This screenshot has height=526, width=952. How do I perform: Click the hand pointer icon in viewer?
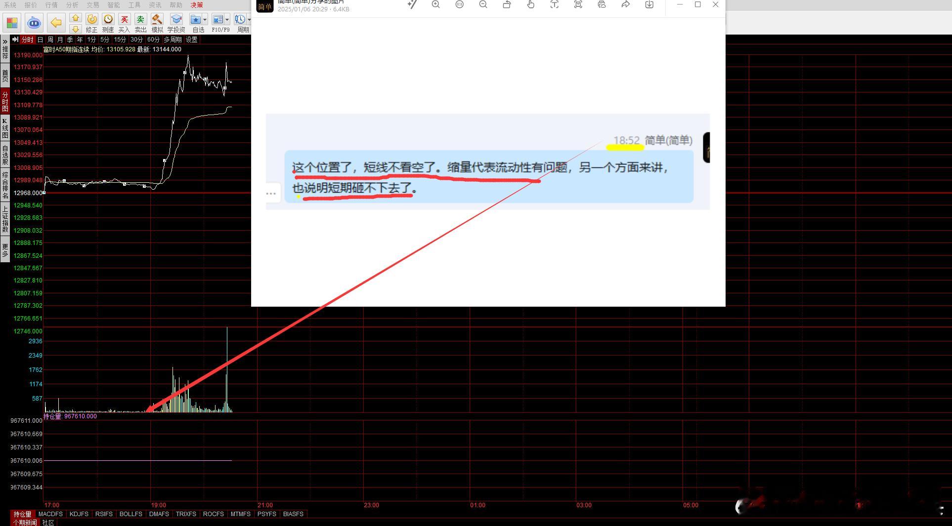coord(530,4)
